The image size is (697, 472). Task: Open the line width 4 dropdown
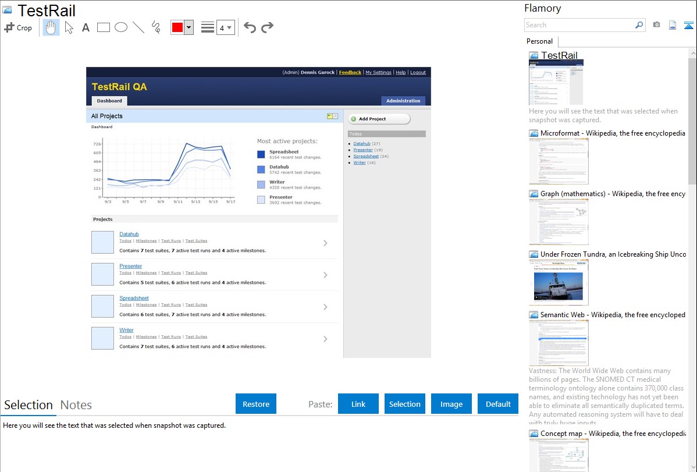225,28
